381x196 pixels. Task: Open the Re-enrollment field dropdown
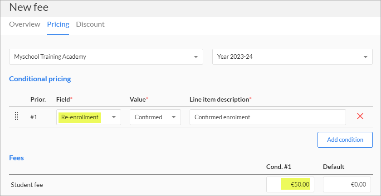(88, 117)
